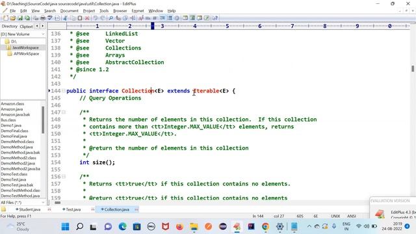
Task: Open the File menu
Action: [13, 11]
